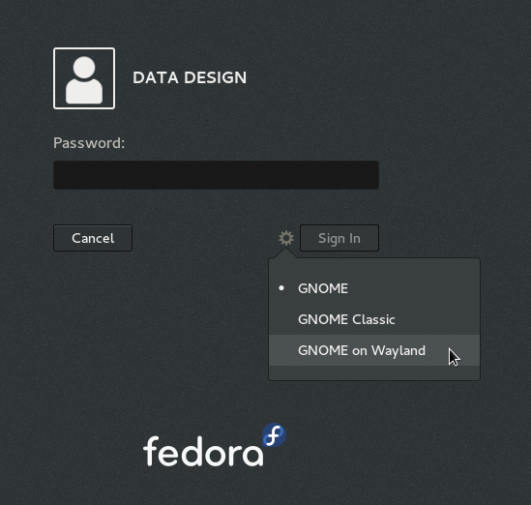
Task: Click the white frame border of the avatar
Action: [x=84, y=49]
